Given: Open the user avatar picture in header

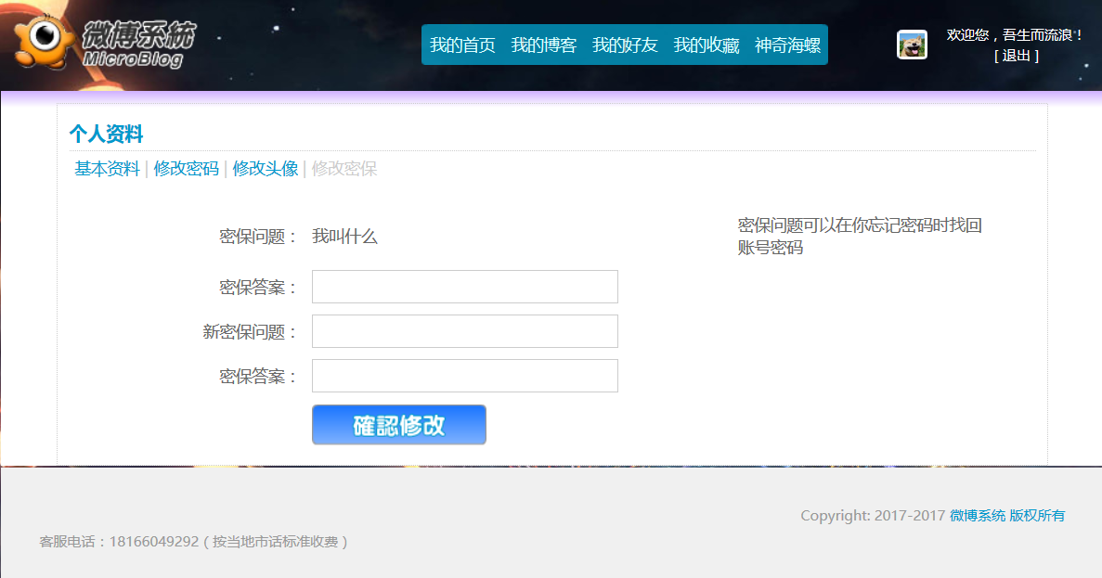Looking at the screenshot, I should point(913,45).
